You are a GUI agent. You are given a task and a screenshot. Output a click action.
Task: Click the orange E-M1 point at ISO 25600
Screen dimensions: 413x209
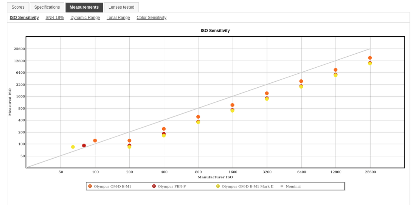coord(370,58)
